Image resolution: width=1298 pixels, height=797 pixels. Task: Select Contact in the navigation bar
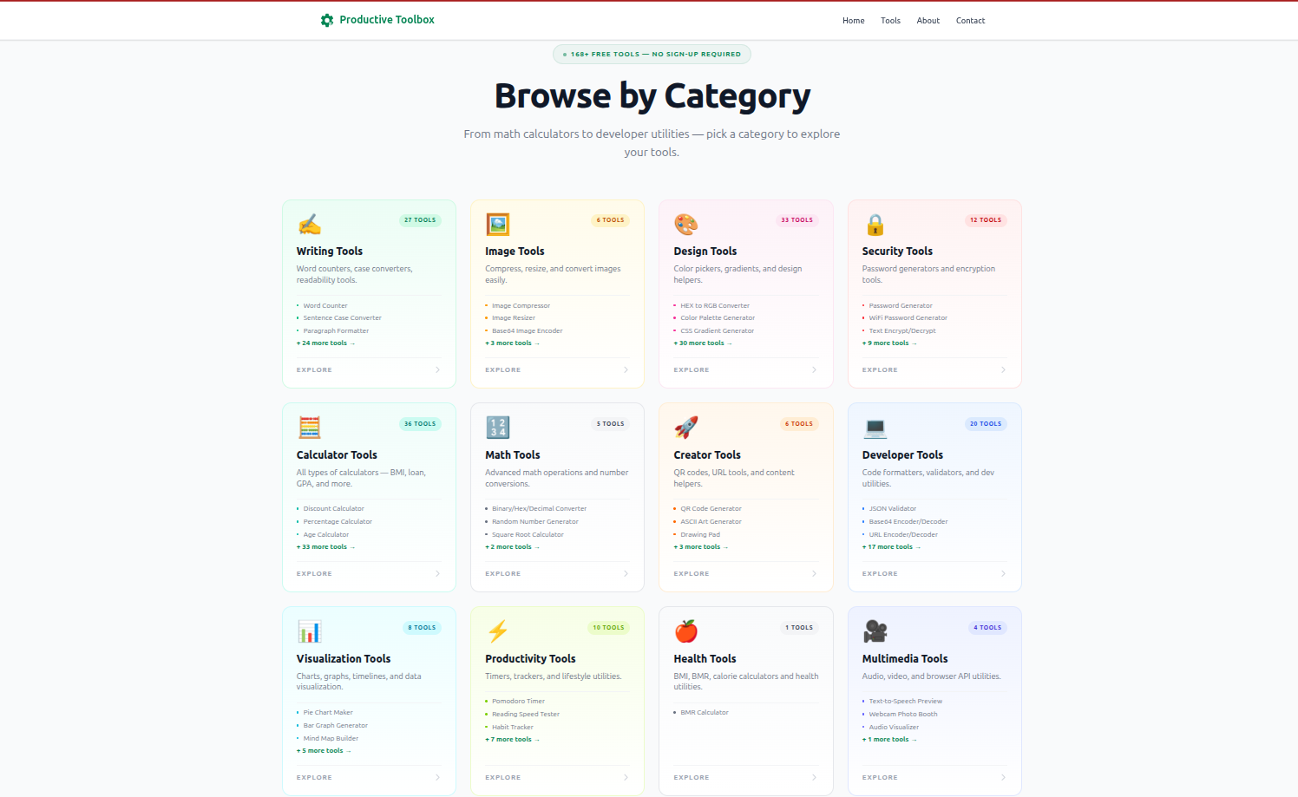pyautogui.click(x=970, y=20)
